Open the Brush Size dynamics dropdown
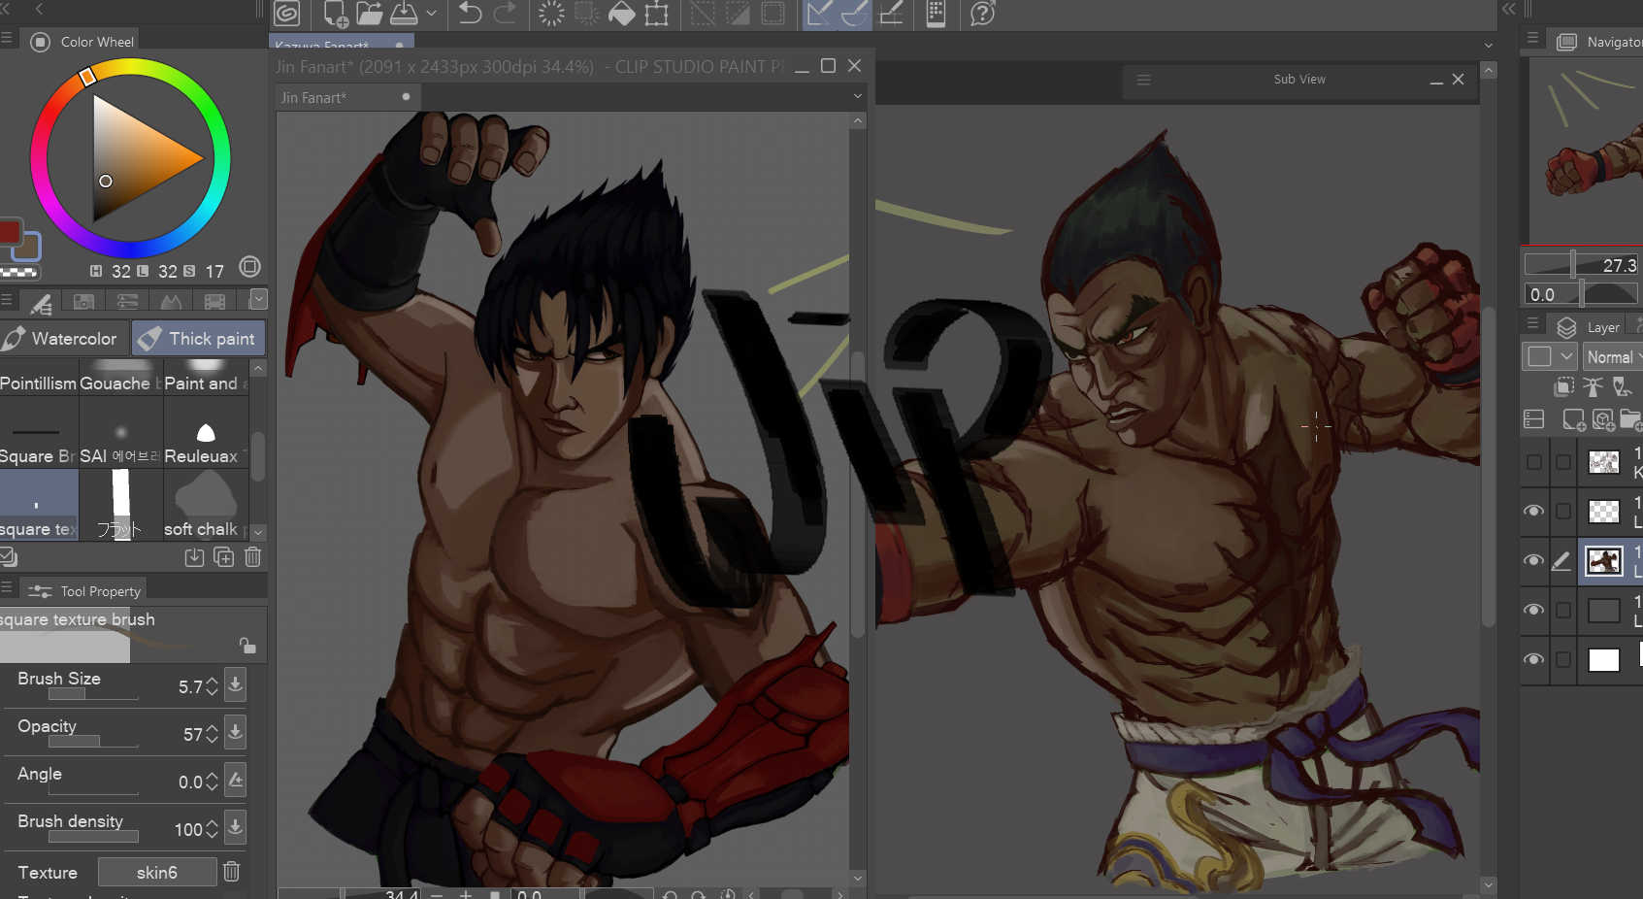Screen dimensions: 1643x899 click(x=235, y=685)
